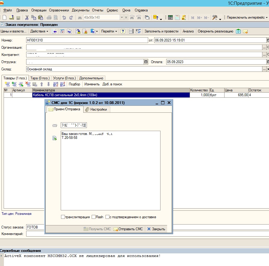269x266 pixels.
Task: Click the Анализ button
Action: [x=188, y=31]
